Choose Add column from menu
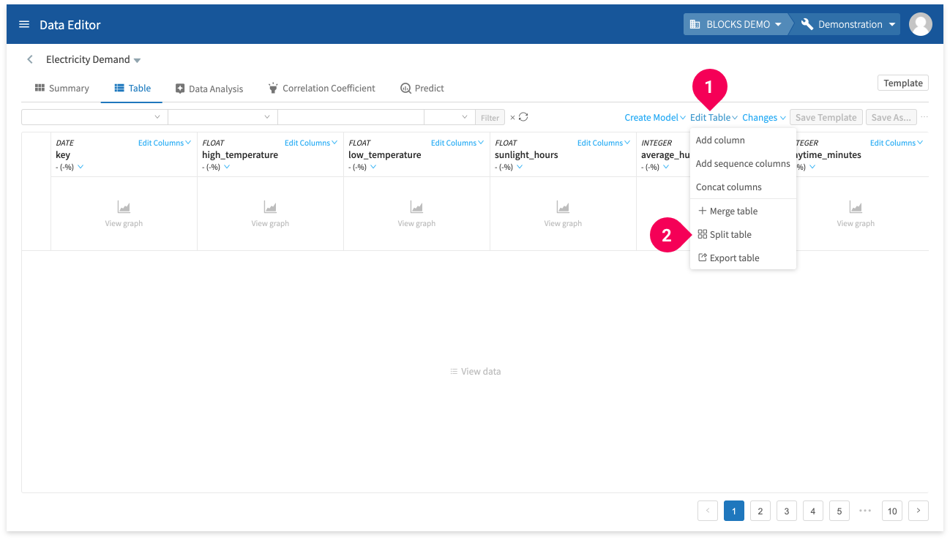This screenshot has height=540, width=950. pyautogui.click(x=743, y=140)
